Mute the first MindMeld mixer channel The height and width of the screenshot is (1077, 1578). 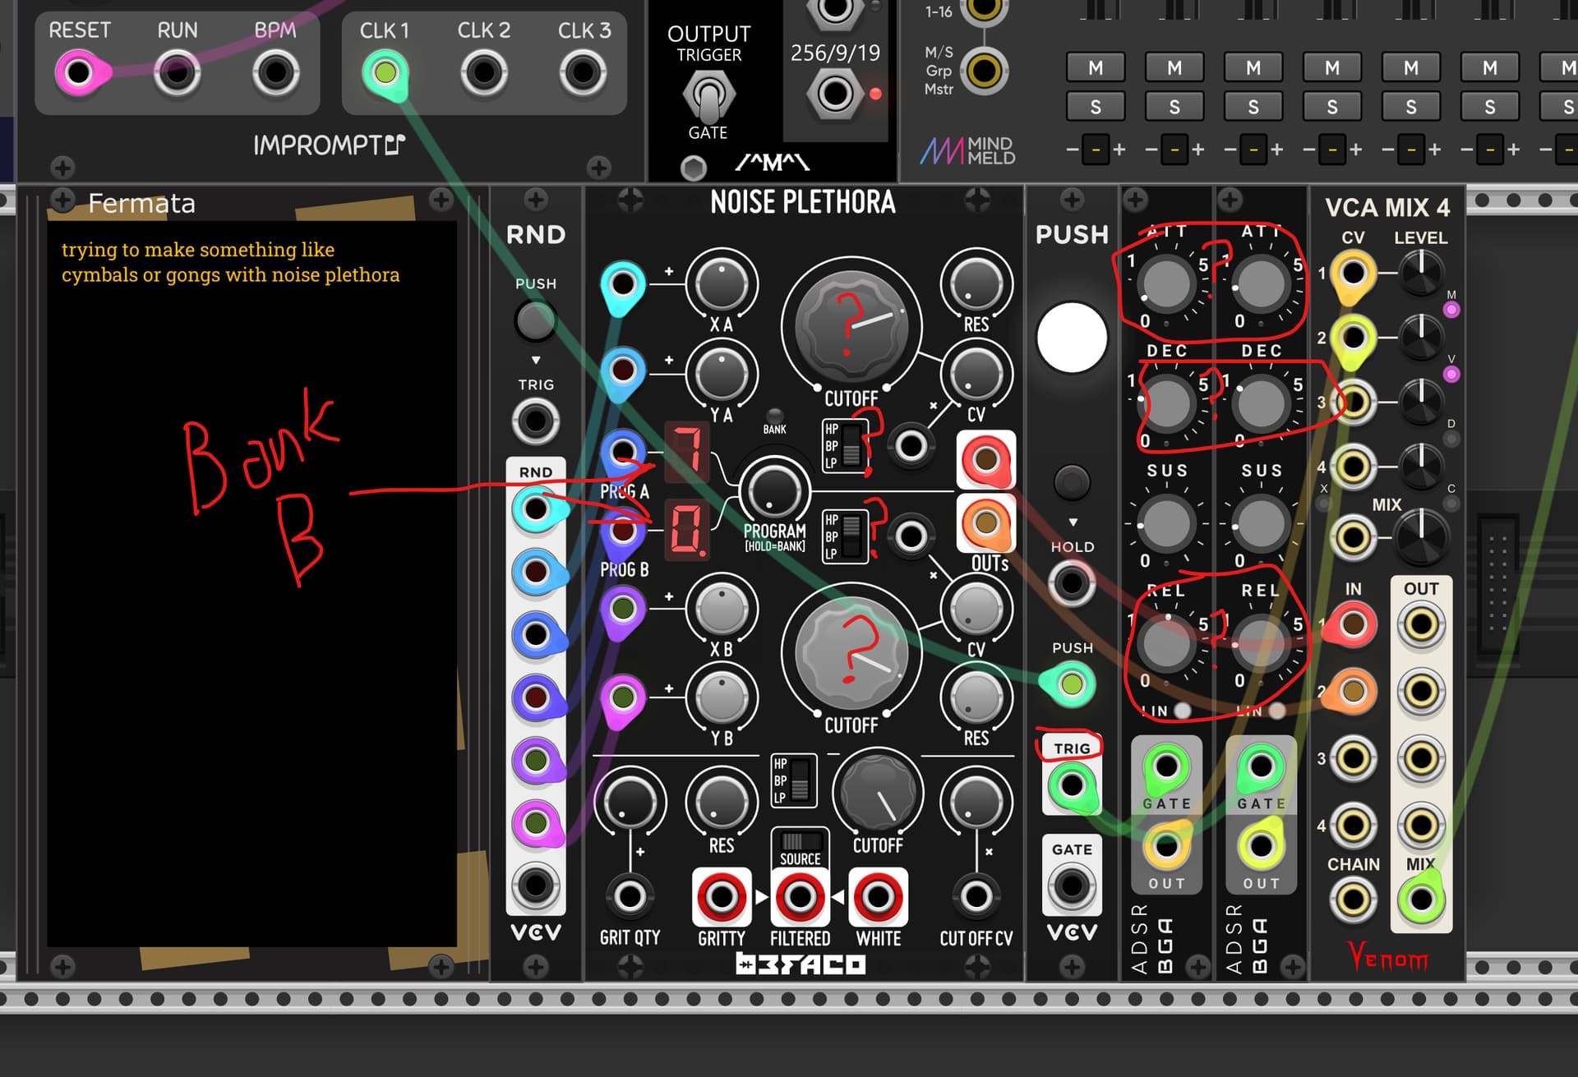1095,68
